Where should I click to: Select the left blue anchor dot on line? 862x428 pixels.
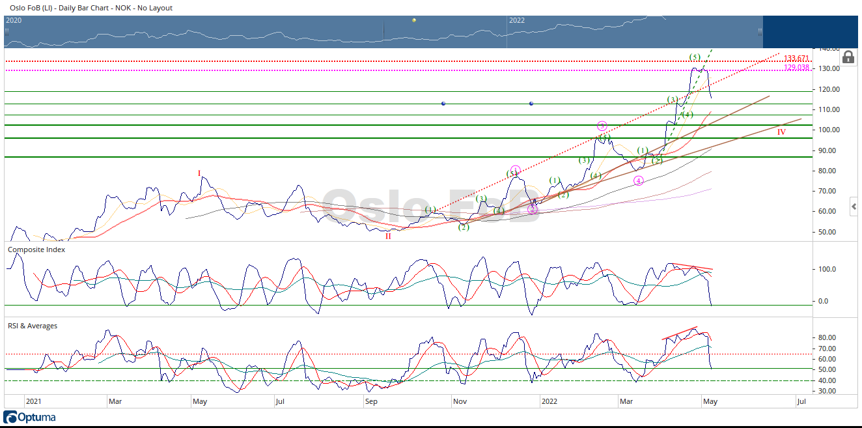[x=443, y=104]
